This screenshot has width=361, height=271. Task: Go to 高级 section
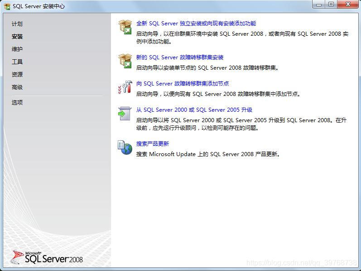click(x=17, y=87)
